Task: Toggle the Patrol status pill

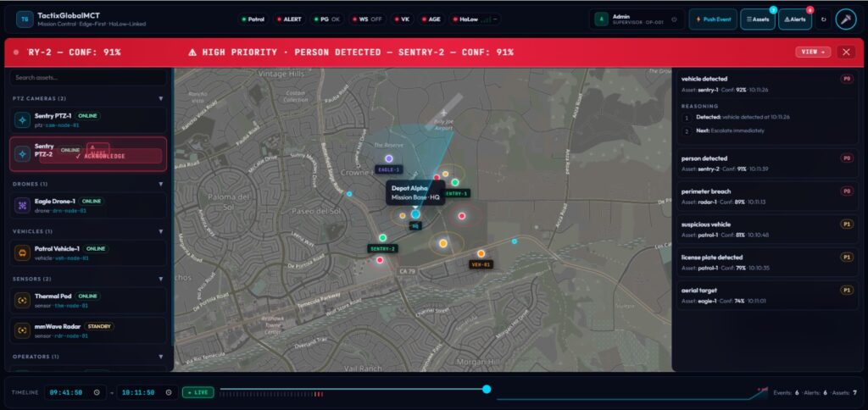Action: click(x=253, y=19)
